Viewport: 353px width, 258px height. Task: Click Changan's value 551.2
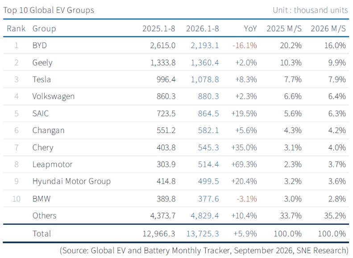pyautogui.click(x=166, y=130)
